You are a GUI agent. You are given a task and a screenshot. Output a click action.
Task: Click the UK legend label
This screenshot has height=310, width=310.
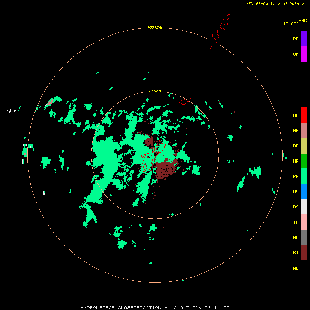tap(296, 54)
